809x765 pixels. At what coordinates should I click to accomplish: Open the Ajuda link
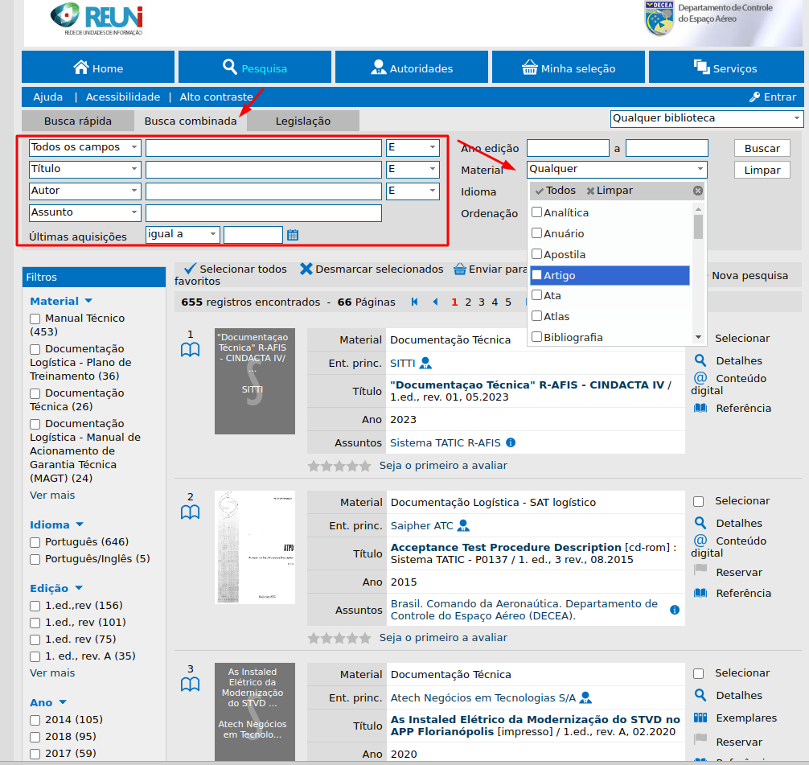click(48, 97)
